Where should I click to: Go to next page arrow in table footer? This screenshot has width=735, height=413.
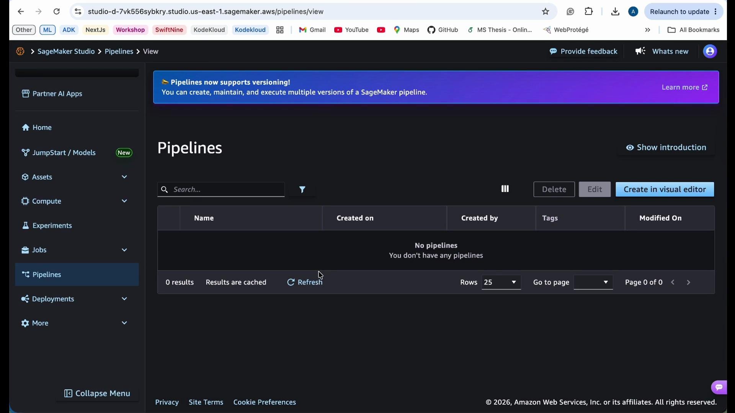pyautogui.click(x=689, y=283)
